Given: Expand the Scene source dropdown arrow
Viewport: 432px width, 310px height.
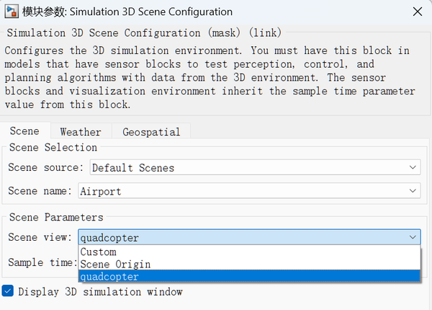Looking at the screenshot, I should [x=413, y=167].
